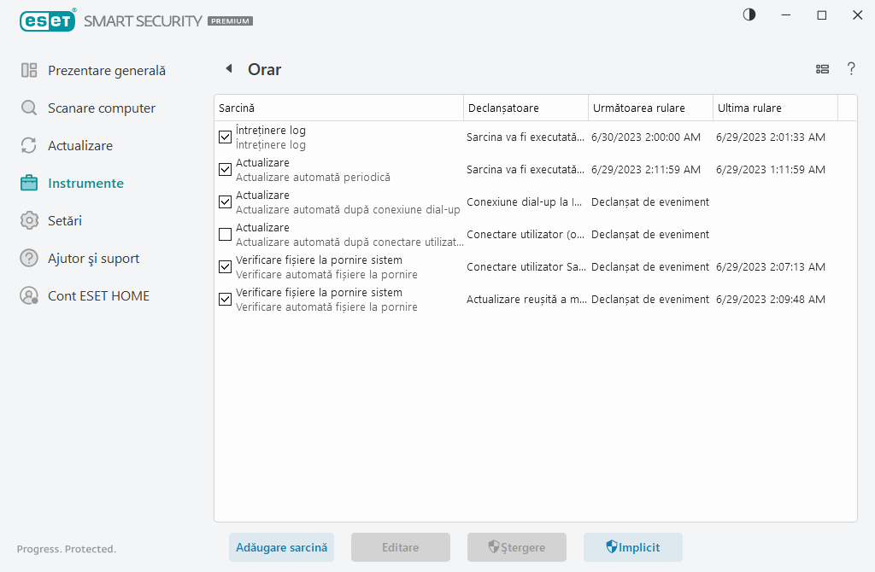Click the Implicit button
The width and height of the screenshot is (875, 572).
(632, 547)
